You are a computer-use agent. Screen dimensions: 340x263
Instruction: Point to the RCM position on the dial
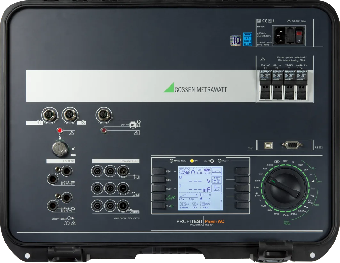coord(263,206)
